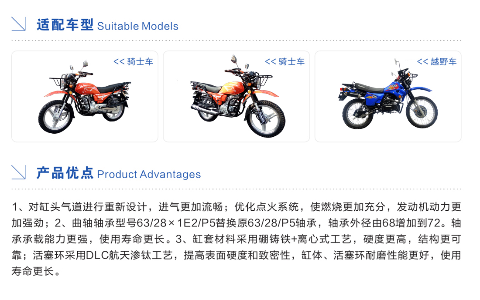Screen dimensions: 480x300
Task: Click the second << 骑士车 label
Action: [285, 62]
